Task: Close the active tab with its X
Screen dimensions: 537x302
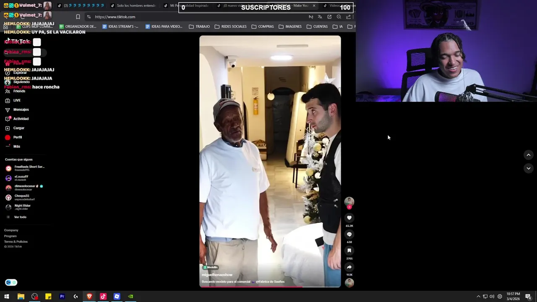Action: point(314,5)
